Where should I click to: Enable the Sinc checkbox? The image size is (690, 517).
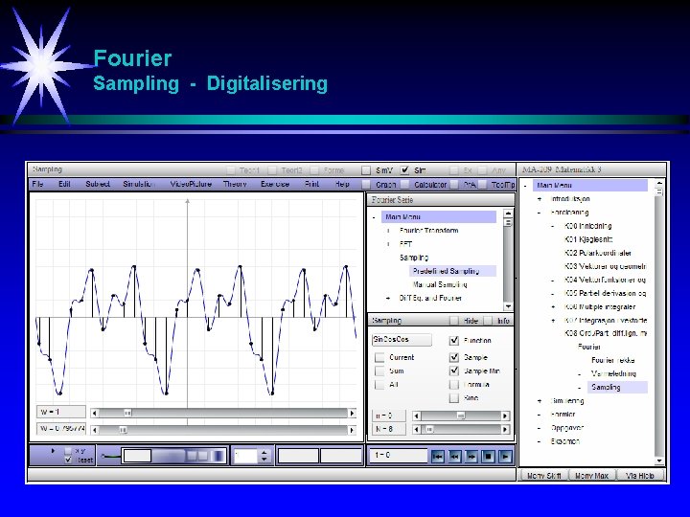(x=454, y=398)
